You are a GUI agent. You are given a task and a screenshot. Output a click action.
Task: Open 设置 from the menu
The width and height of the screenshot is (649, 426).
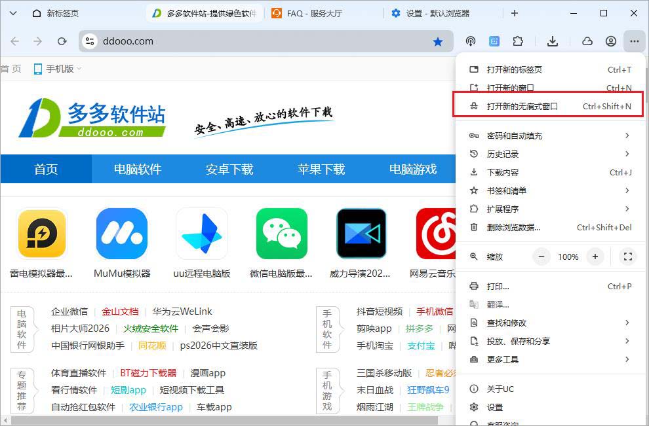point(551,408)
